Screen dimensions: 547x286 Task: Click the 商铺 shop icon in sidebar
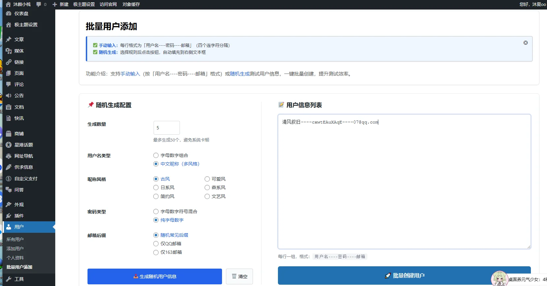[x=9, y=134]
